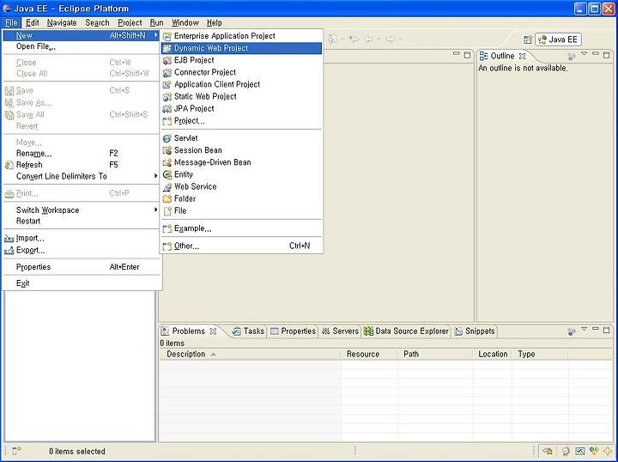
Task: Click the Open Perspective icon
Action: (527, 40)
